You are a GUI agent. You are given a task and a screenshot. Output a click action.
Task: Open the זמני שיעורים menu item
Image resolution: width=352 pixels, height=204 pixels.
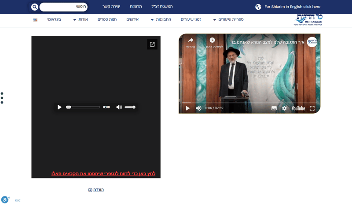coord(191,19)
